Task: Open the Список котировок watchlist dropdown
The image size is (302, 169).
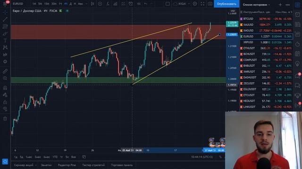Action: tap(256, 5)
